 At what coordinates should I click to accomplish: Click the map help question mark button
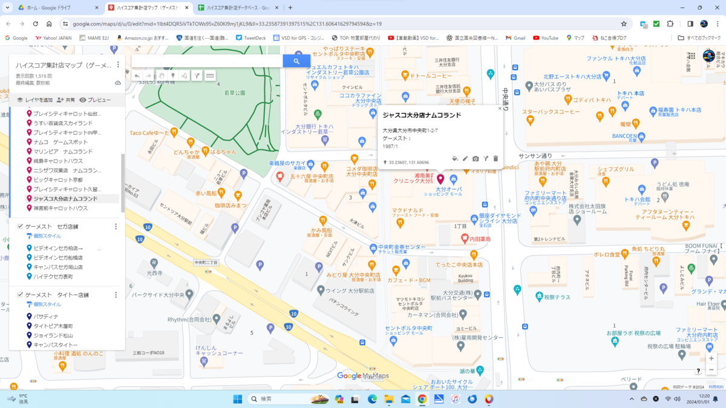698,371
